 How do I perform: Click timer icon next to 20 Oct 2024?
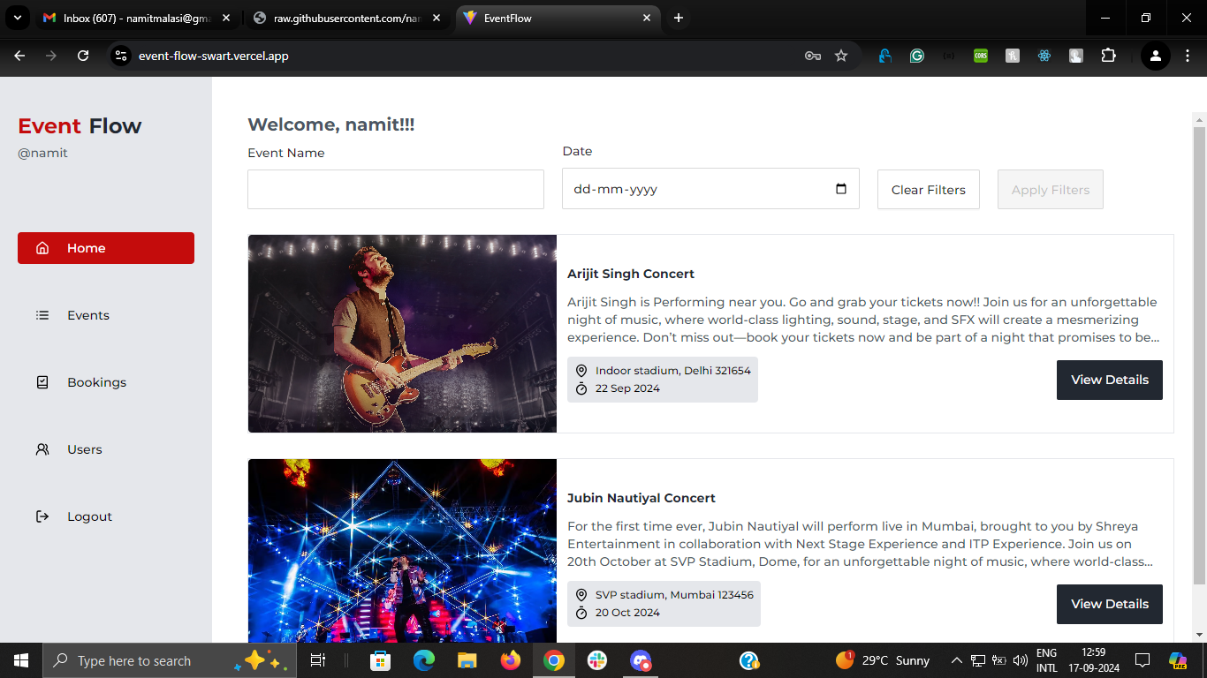(x=581, y=613)
